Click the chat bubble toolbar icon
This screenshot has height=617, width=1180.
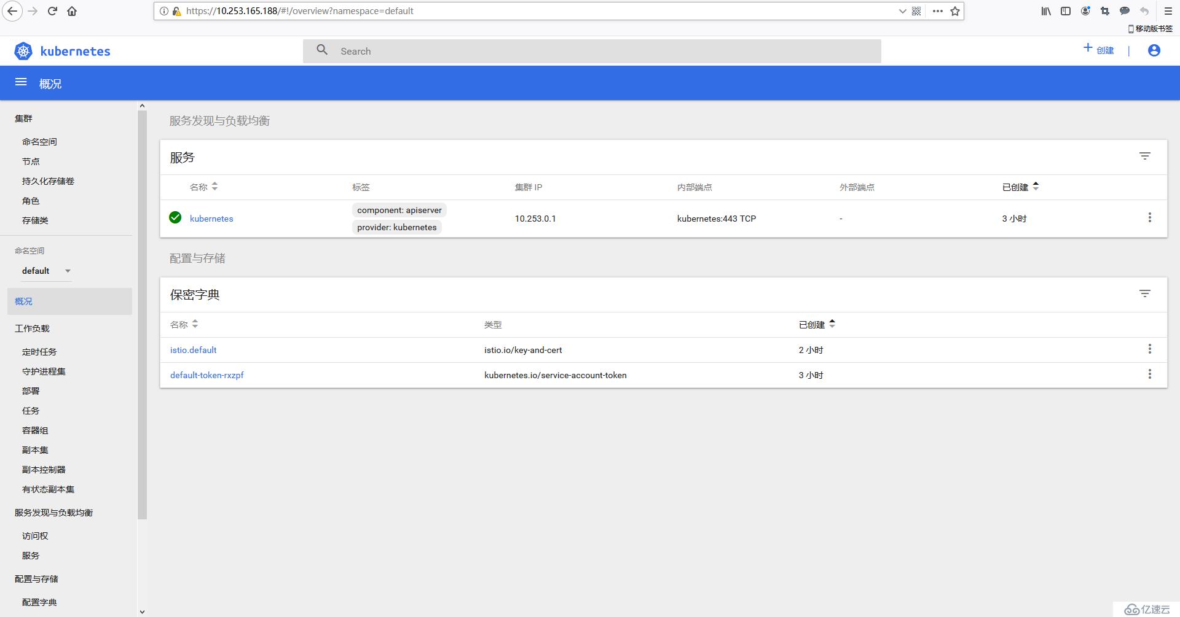click(x=1125, y=11)
